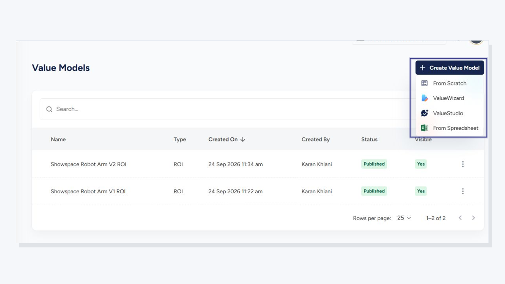
Task: Click the Name column header
Action: (x=58, y=139)
